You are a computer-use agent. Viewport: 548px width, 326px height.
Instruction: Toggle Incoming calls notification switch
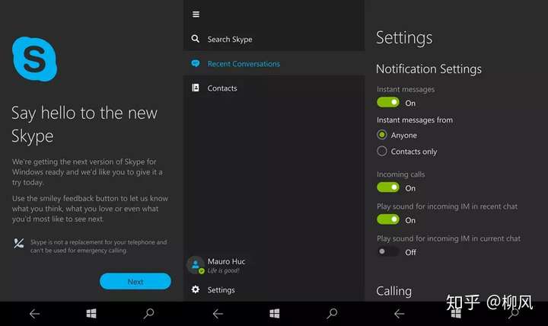tap(388, 187)
